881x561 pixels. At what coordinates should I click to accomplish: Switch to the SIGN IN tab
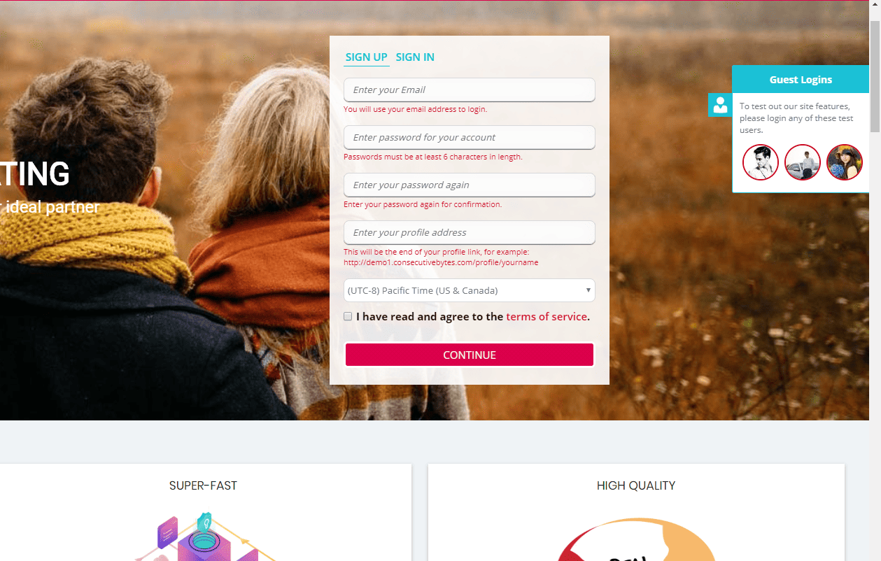(415, 57)
